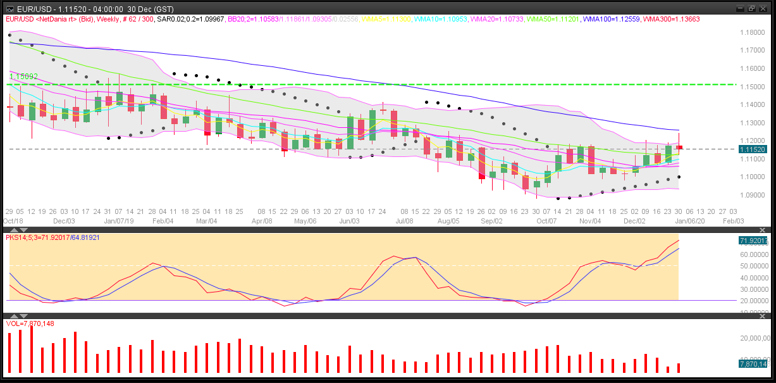776x383 pixels.
Task: Close the EUR/USD chart window
Action: 763,9
